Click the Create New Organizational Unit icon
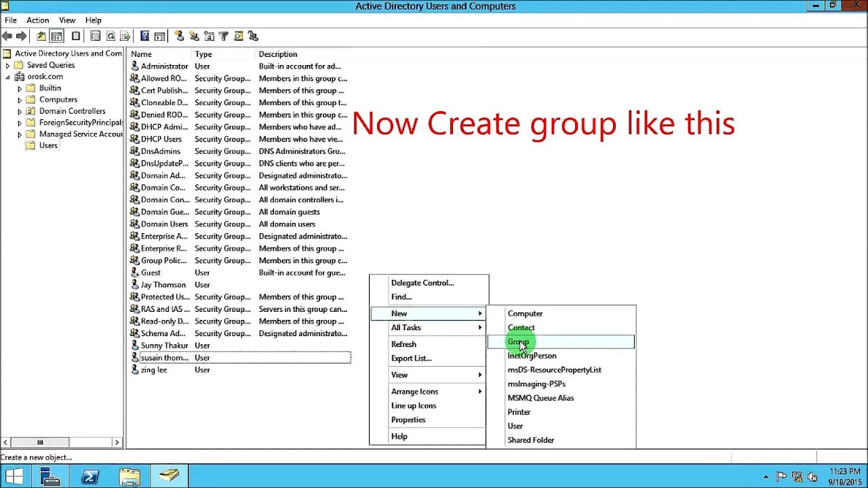 point(210,36)
